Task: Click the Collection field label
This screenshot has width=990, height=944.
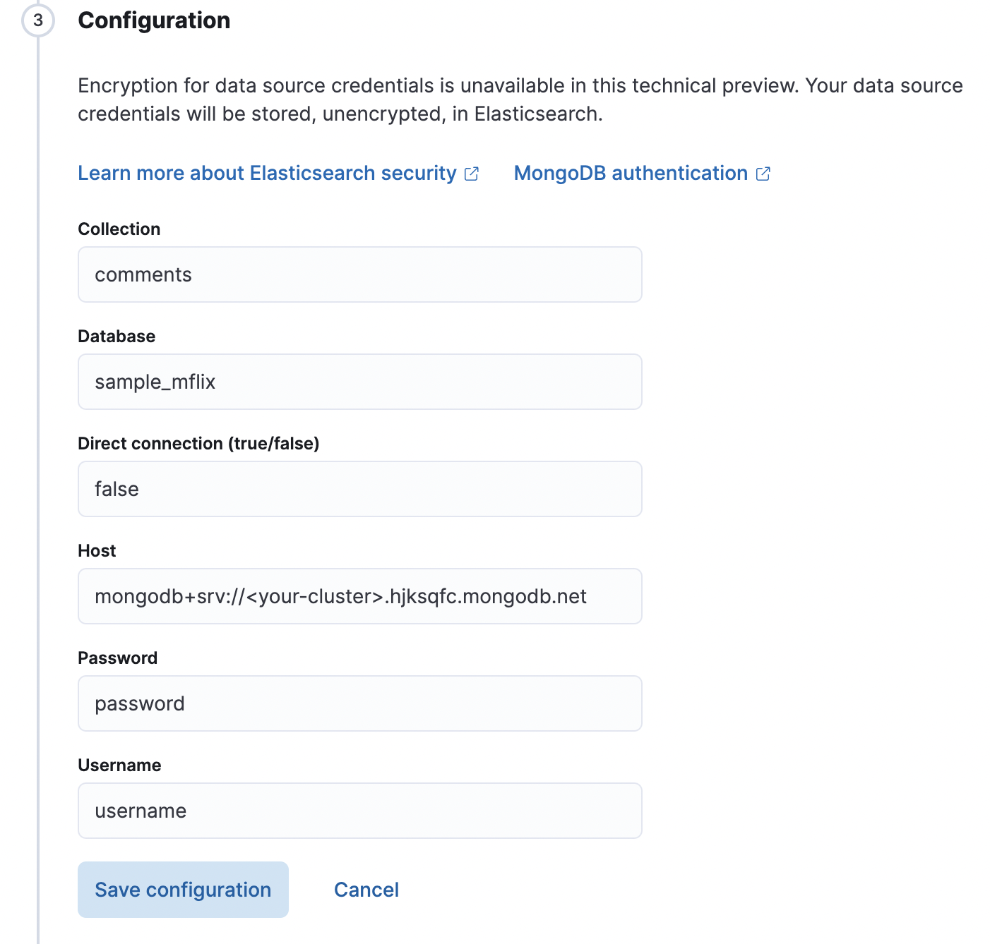Action: [x=119, y=229]
